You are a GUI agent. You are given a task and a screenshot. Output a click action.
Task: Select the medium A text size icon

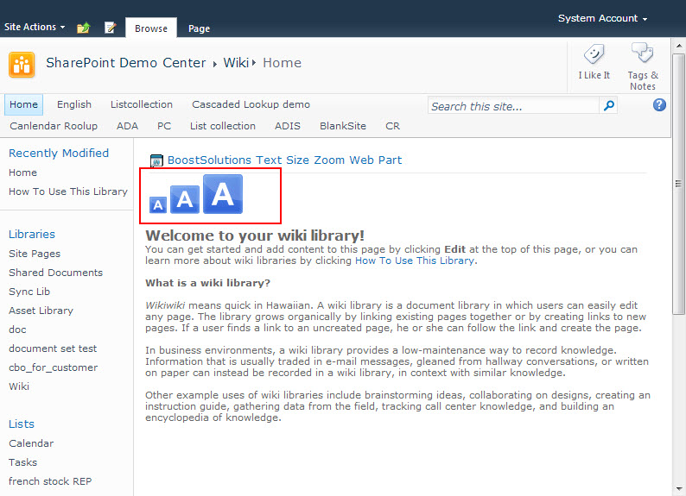(185, 199)
